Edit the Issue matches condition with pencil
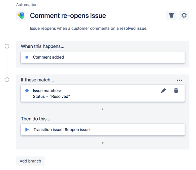Viewport: 196px width, 170px height. [x=163, y=91]
